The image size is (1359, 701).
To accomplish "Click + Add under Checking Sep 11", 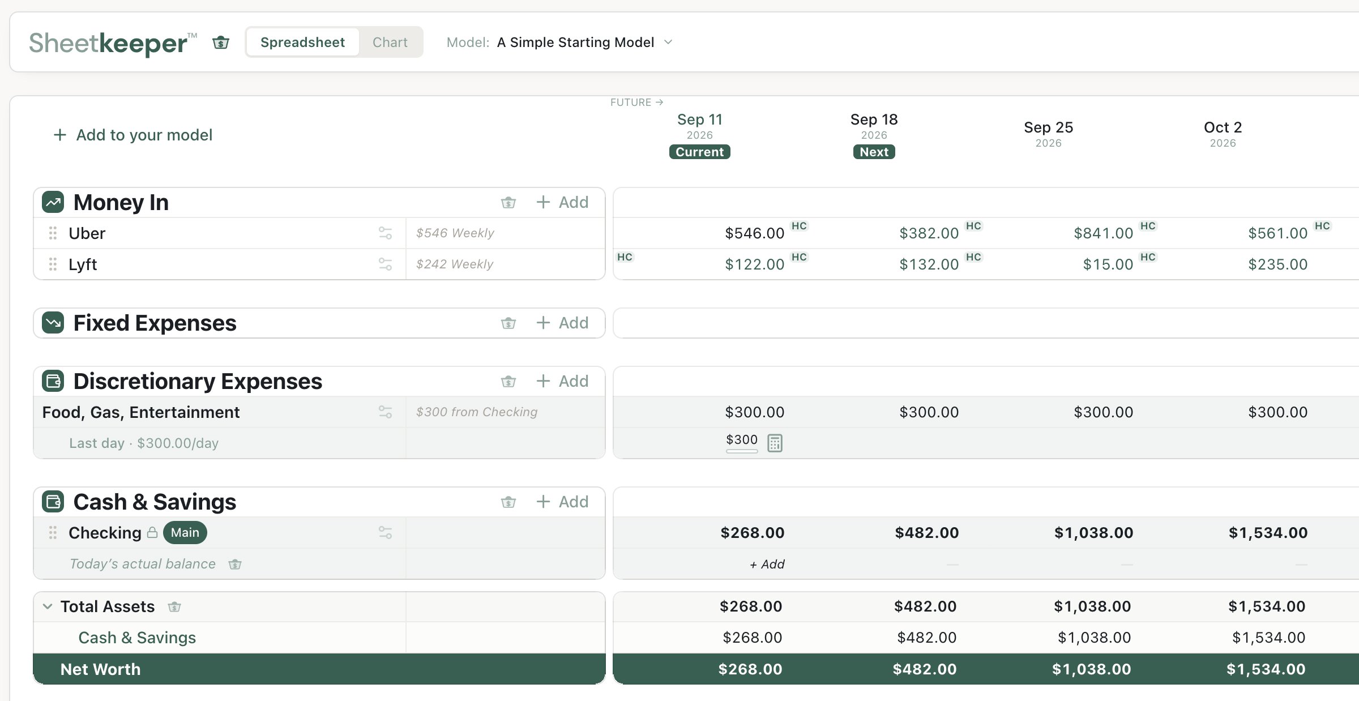I will [x=767, y=565].
